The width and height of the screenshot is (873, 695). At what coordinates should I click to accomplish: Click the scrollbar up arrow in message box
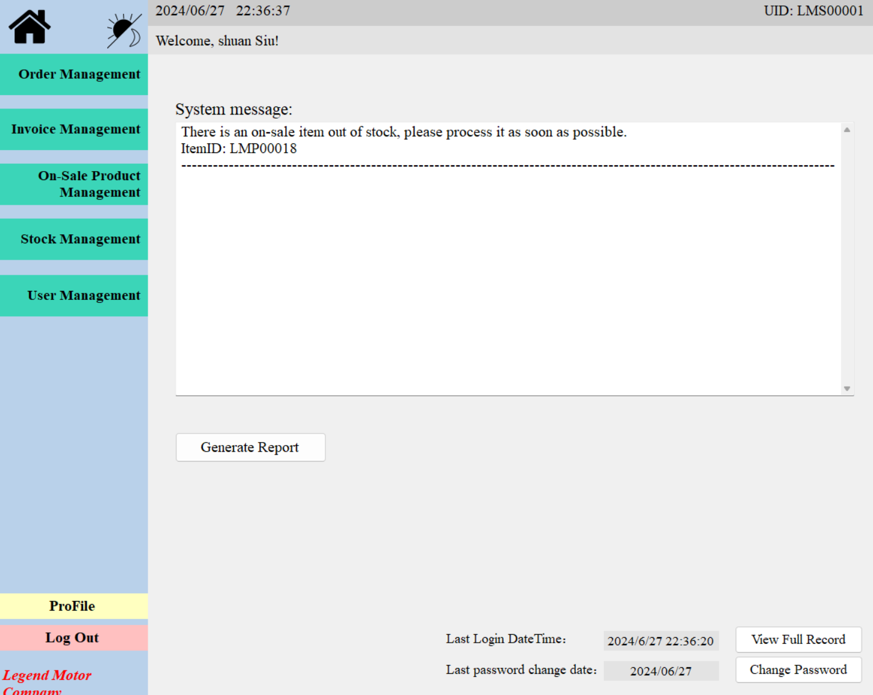847,128
